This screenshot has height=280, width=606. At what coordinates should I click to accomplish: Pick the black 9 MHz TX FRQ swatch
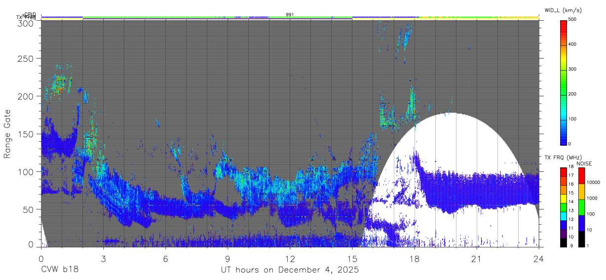(563, 242)
